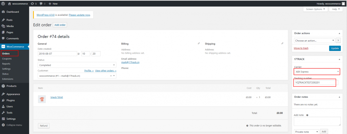Open the WordPress logo menu
This screenshot has width=347, height=134.
coord(3,4)
